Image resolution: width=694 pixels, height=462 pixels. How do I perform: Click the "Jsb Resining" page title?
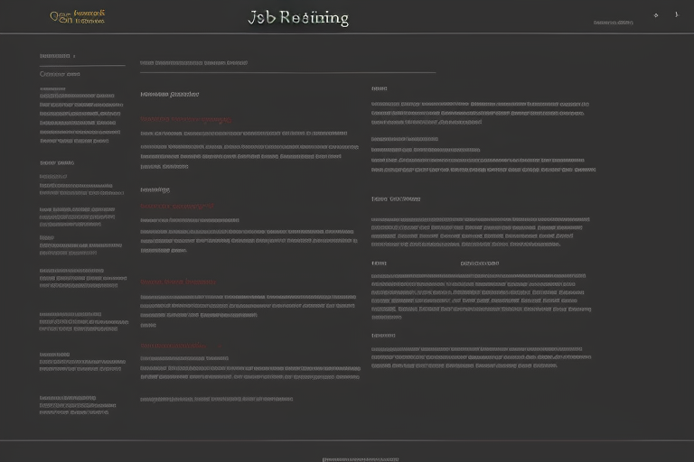[297, 19]
